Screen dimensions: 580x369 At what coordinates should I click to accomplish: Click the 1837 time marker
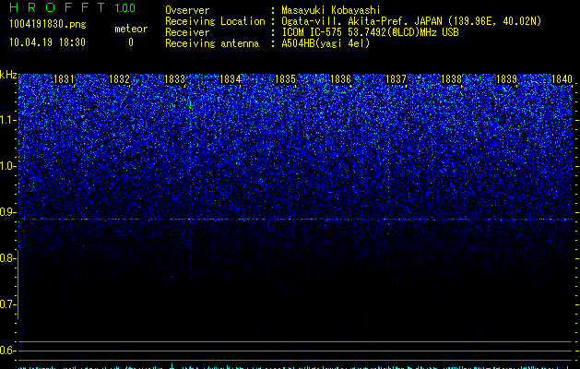tap(396, 79)
